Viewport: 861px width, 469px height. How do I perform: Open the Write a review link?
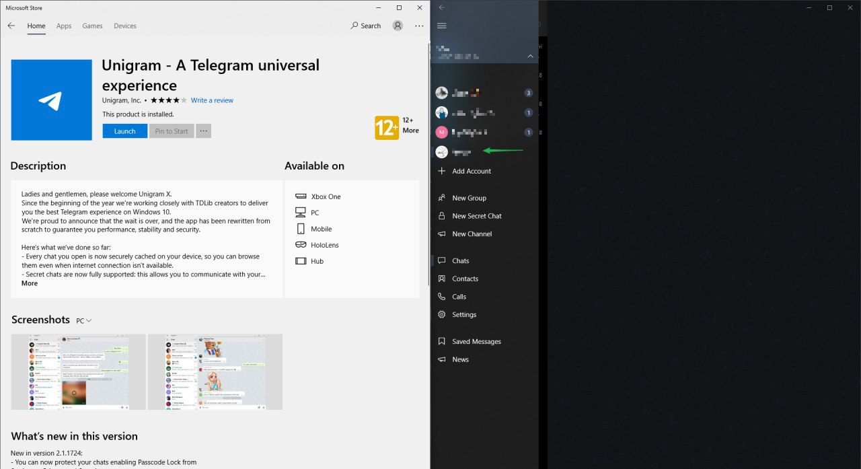click(x=212, y=100)
